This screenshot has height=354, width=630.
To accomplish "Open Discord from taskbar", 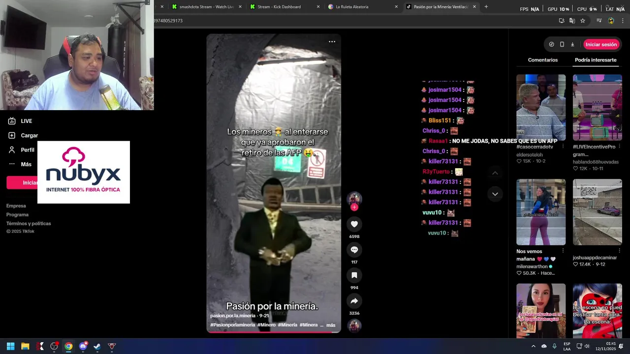I will click(83, 346).
